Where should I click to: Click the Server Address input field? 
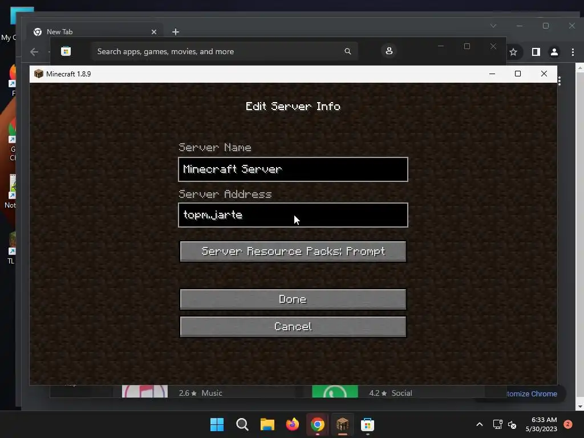point(293,215)
